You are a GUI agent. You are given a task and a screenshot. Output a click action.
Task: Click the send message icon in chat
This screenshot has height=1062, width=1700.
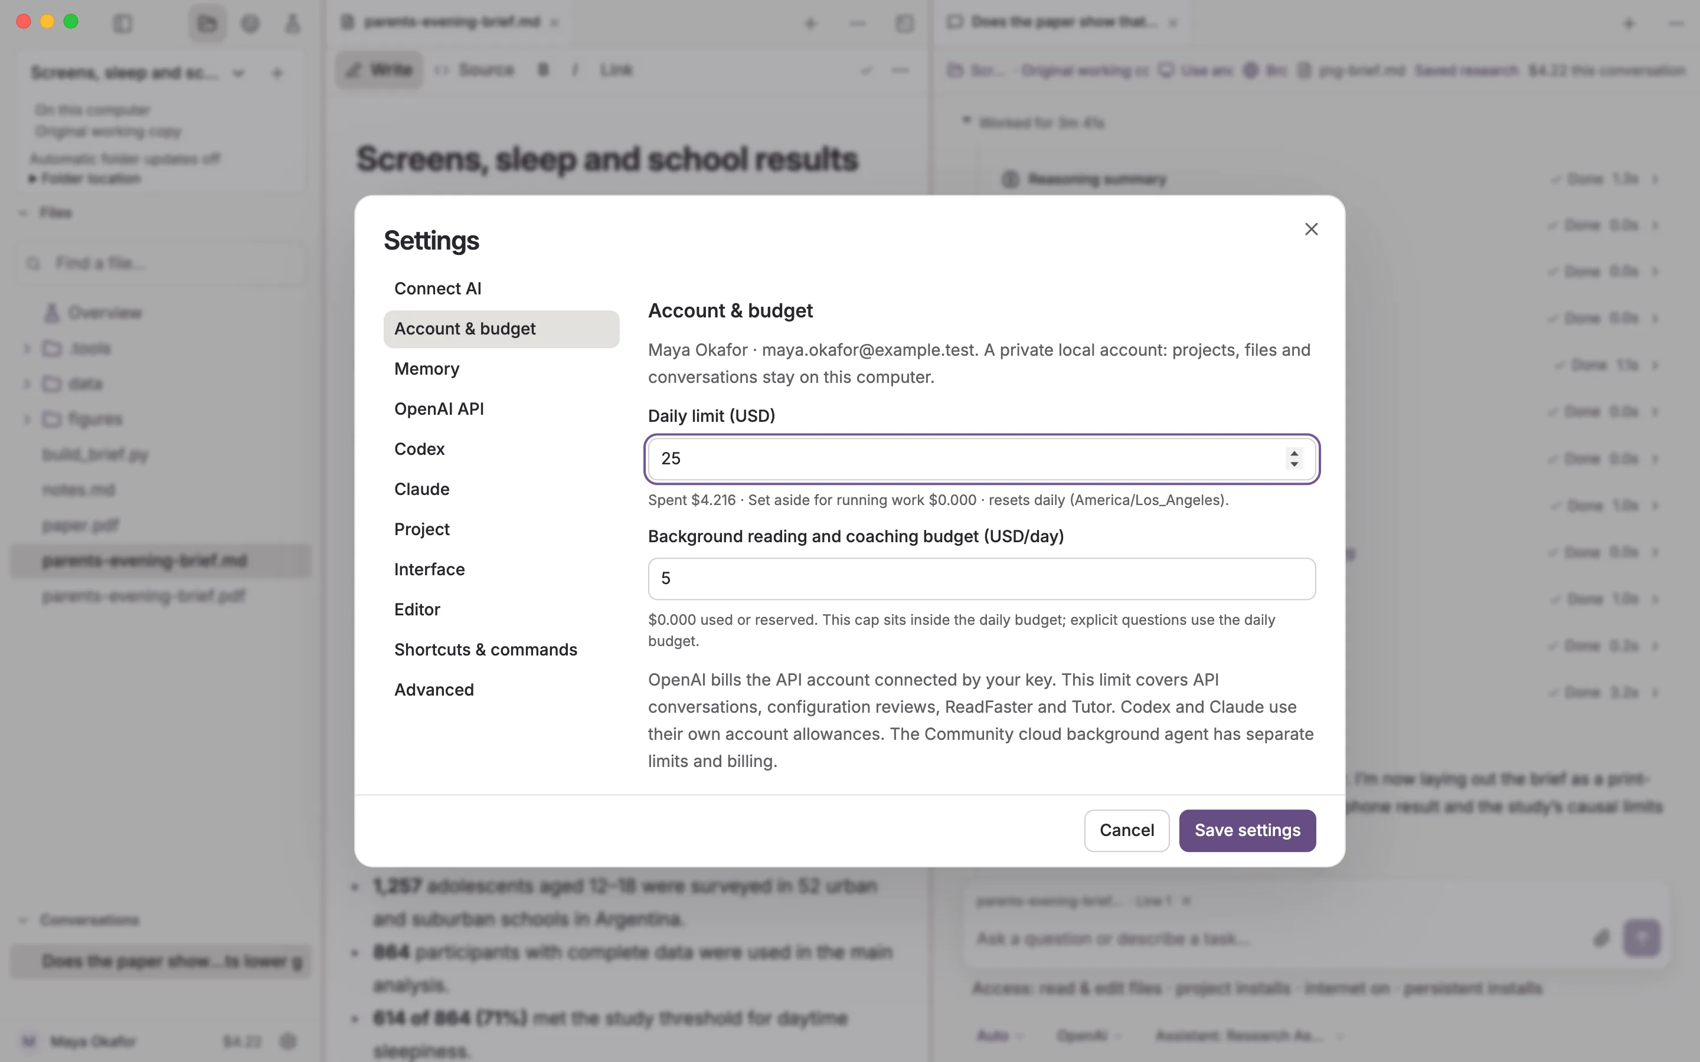(x=1641, y=938)
